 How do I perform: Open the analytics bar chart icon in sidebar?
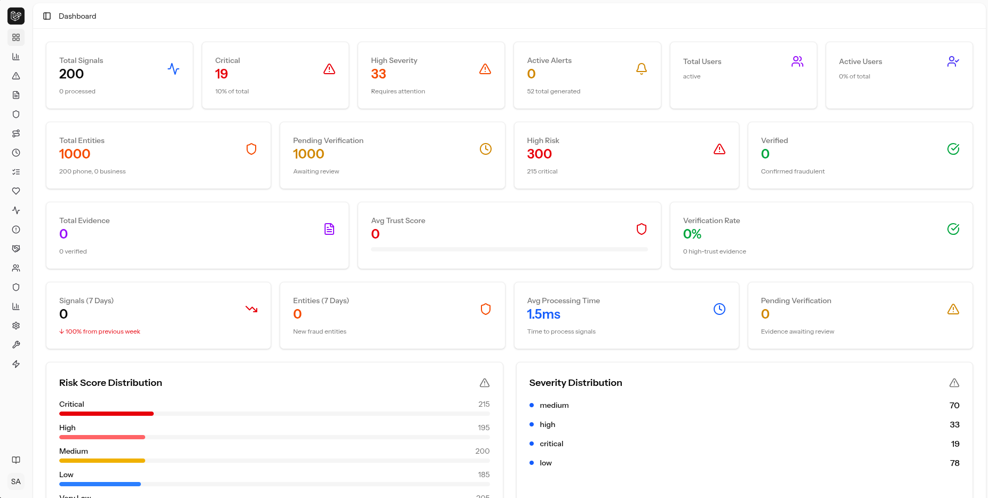[16, 57]
